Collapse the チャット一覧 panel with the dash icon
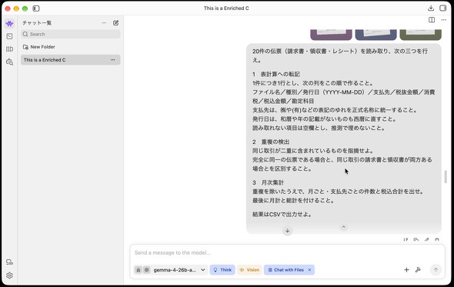The image size is (454, 287). (104, 22)
